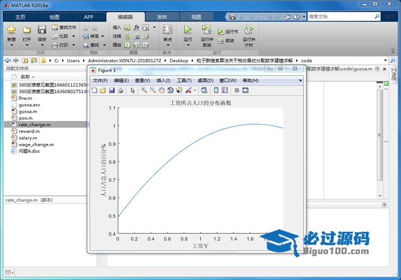Click the fx insert function icon
This screenshot has width=401, height=280.
(x=137, y=27)
